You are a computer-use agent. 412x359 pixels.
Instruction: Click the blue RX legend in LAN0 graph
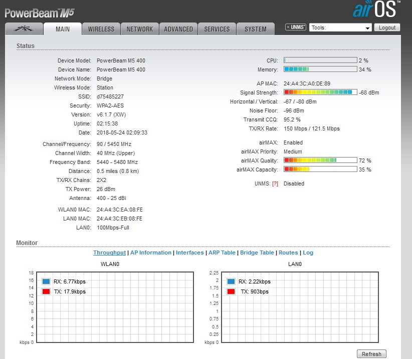[x=231, y=281]
